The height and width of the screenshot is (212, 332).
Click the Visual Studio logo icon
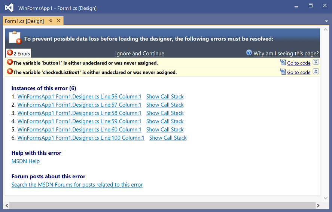click(x=9, y=8)
